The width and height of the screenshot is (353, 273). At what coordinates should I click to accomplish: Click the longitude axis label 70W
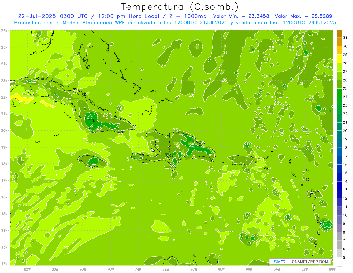(194, 269)
